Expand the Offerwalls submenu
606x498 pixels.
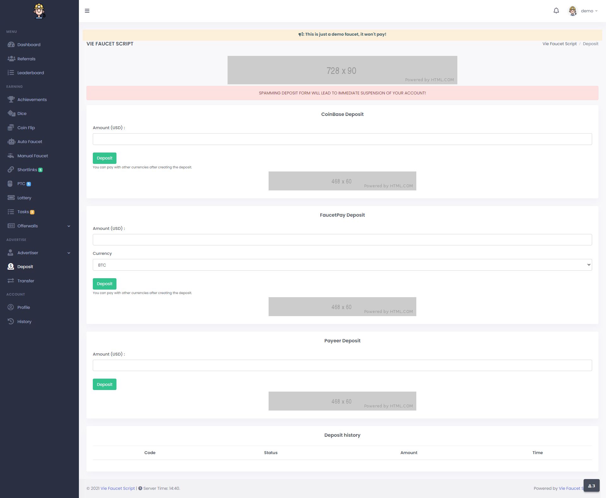click(x=69, y=226)
